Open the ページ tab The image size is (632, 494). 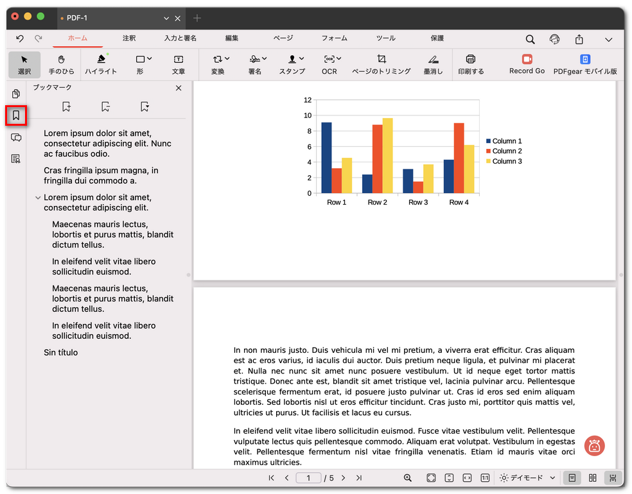click(283, 38)
